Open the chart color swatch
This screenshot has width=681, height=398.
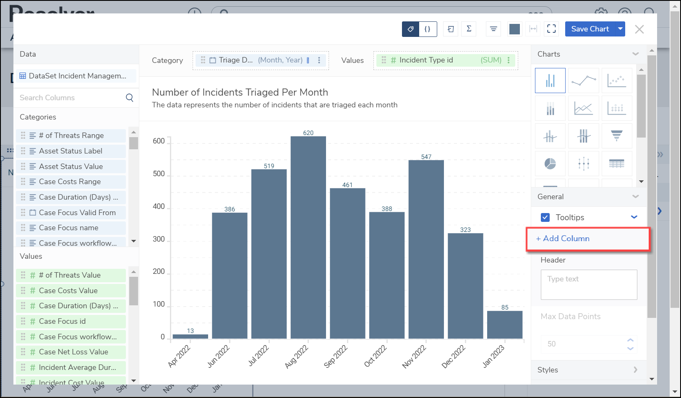pyautogui.click(x=514, y=29)
